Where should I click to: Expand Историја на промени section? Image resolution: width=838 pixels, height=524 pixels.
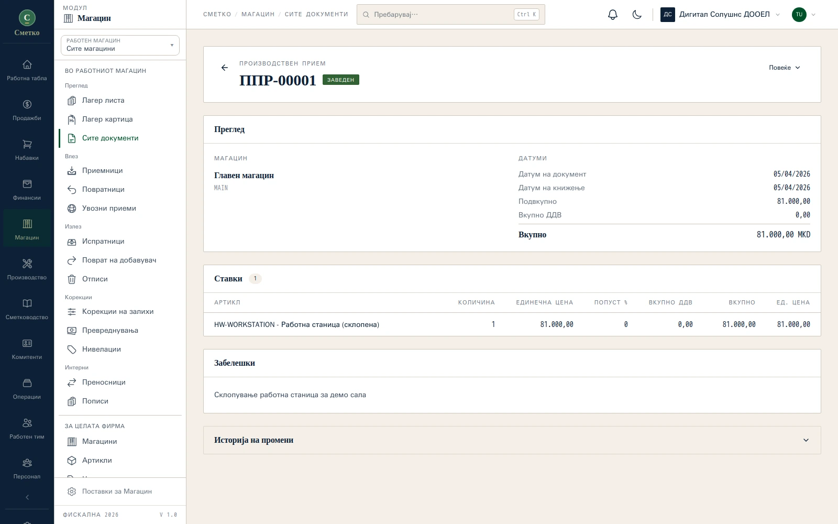pyautogui.click(x=512, y=440)
